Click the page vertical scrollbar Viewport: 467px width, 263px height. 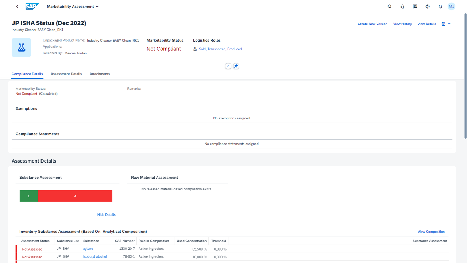point(465,76)
